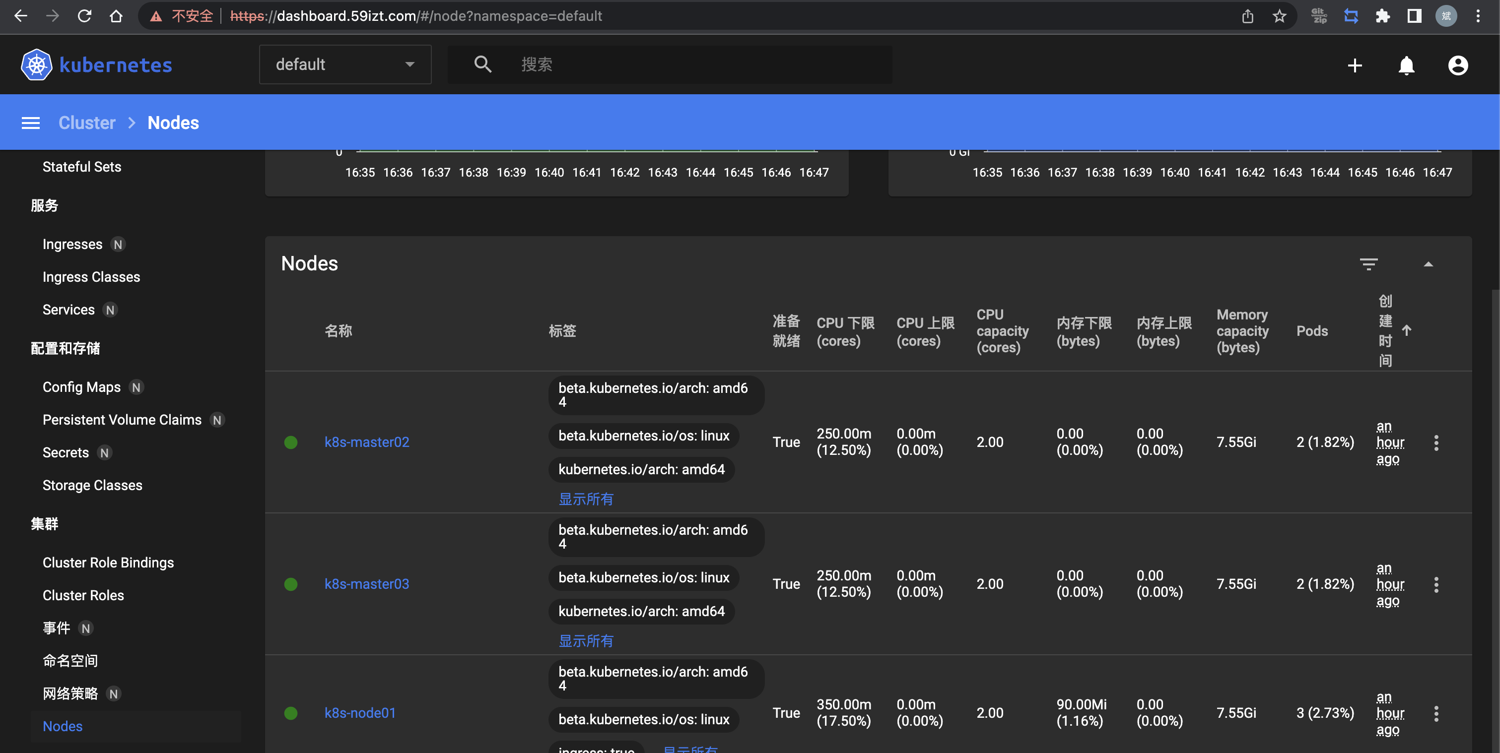Sort by creation time using the arrow

click(x=1406, y=330)
